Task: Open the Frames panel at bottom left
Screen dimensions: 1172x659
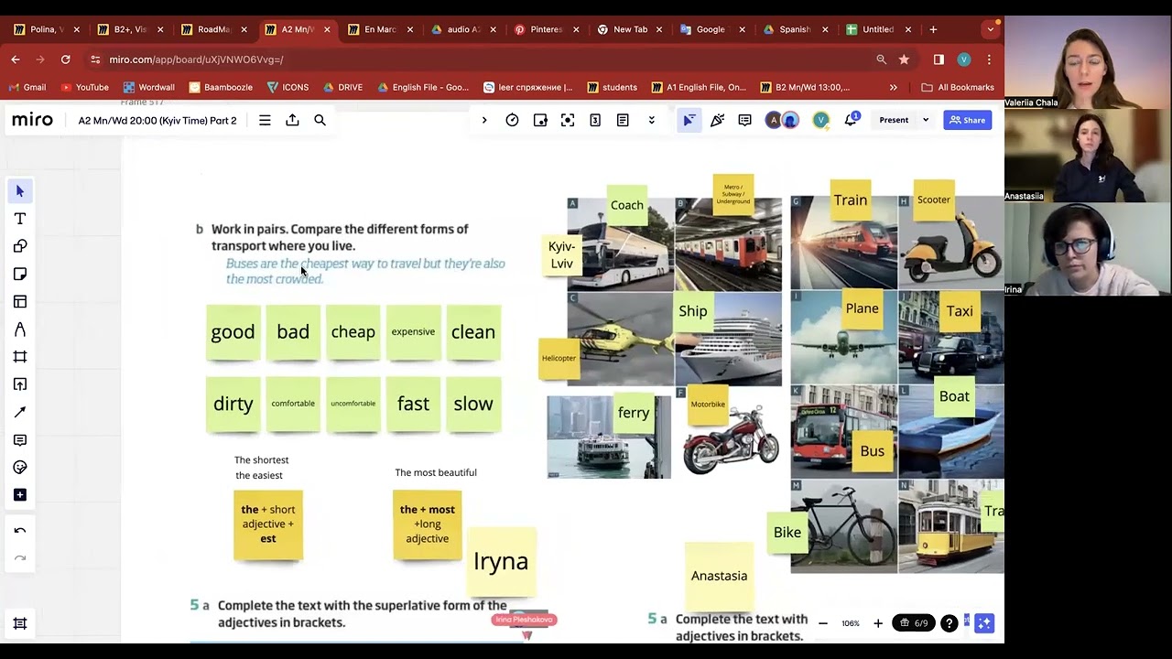Action: pyautogui.click(x=20, y=623)
